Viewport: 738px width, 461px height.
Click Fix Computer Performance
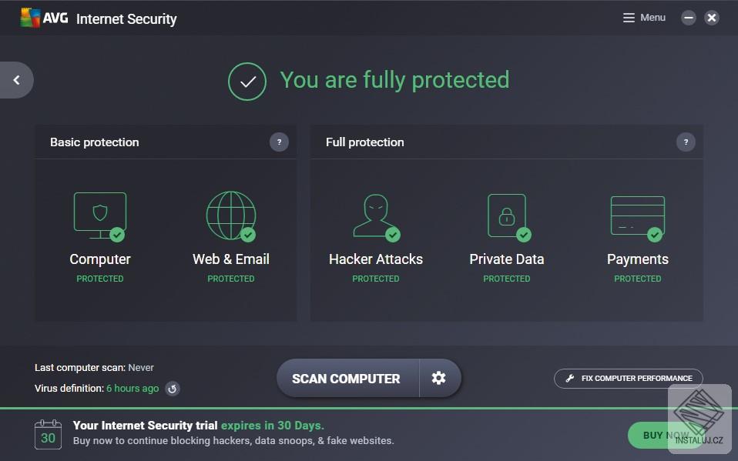628,378
